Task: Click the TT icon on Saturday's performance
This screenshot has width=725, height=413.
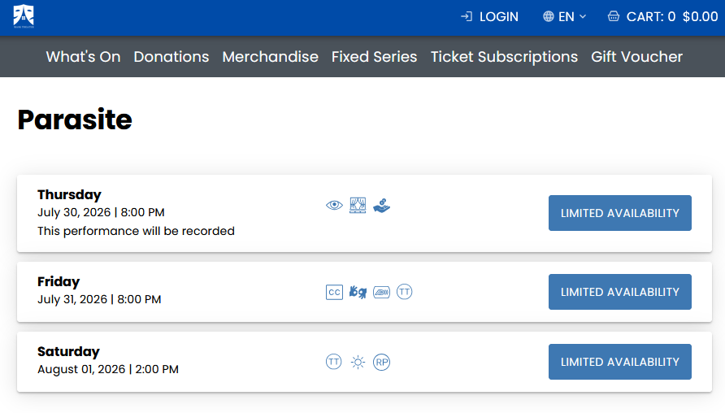Action: coord(334,362)
